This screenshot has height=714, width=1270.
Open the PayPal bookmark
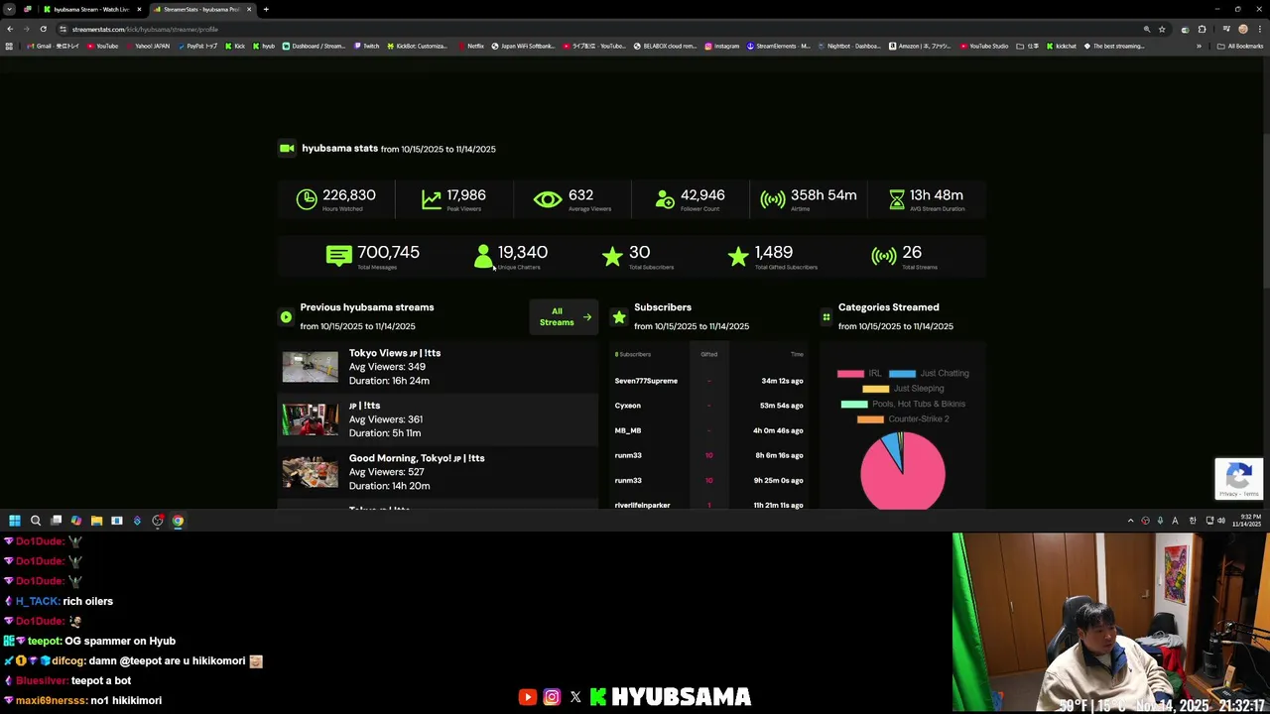[x=197, y=46]
